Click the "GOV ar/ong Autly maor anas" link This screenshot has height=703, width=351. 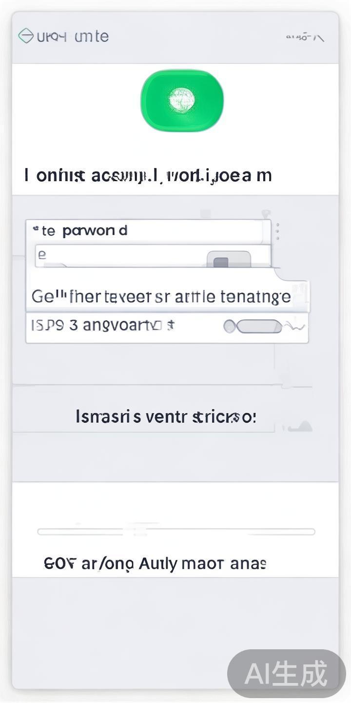[155, 563]
